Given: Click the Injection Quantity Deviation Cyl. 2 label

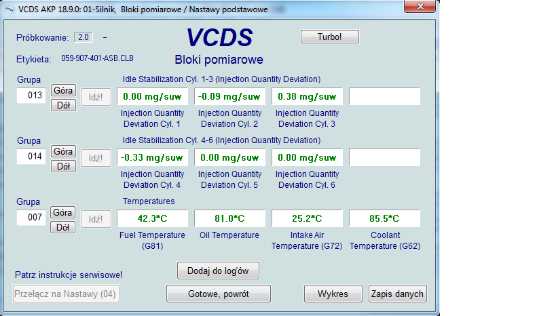Looking at the screenshot, I should pos(229,119).
